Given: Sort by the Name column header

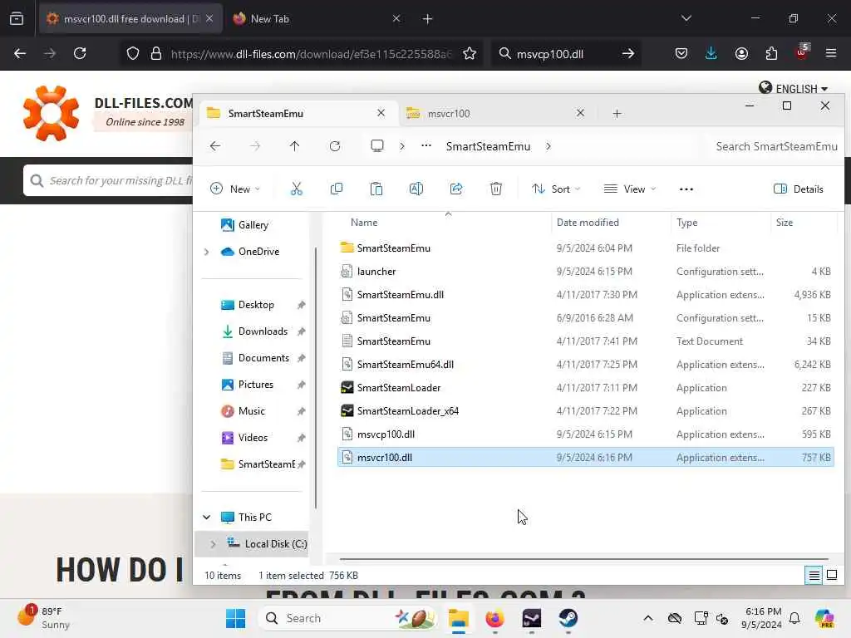Looking at the screenshot, I should [x=364, y=223].
